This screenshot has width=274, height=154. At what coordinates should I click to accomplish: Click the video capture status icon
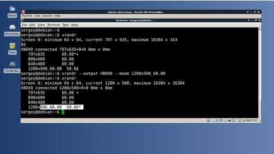[229, 120]
